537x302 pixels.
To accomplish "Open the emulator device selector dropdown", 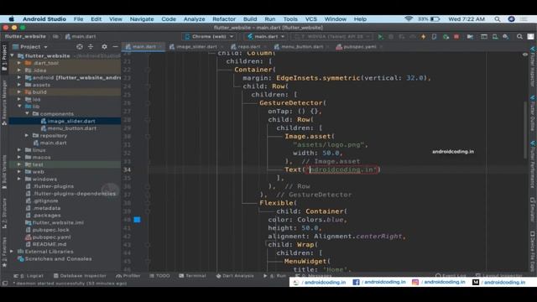I will [331, 37].
